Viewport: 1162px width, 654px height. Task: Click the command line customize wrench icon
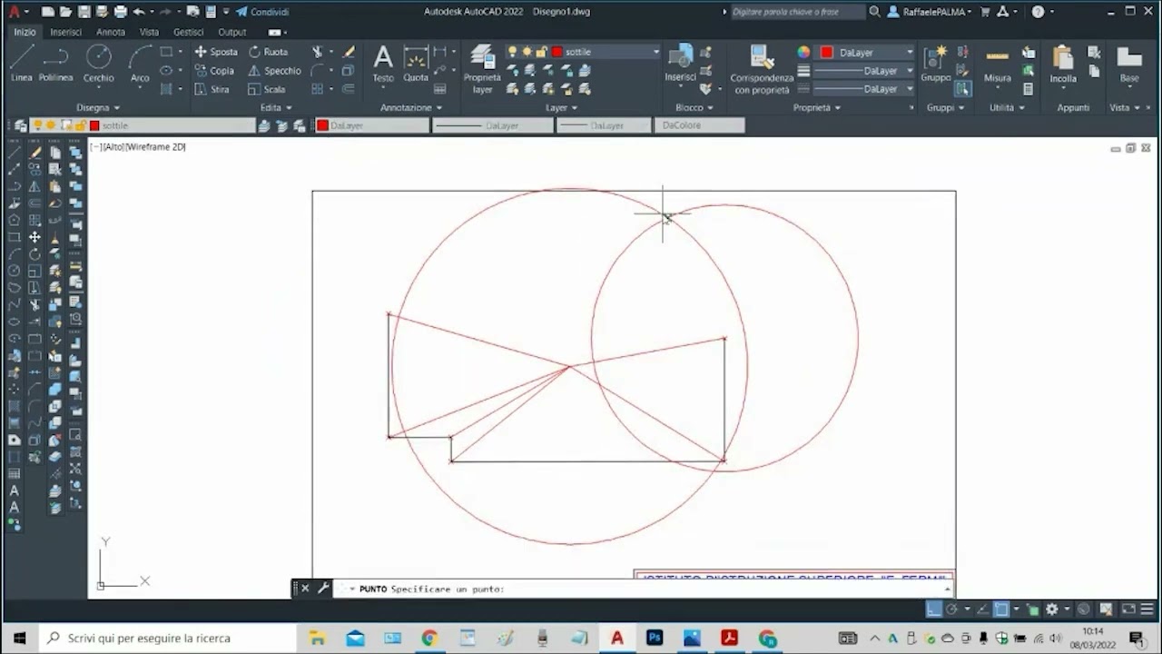(x=322, y=589)
